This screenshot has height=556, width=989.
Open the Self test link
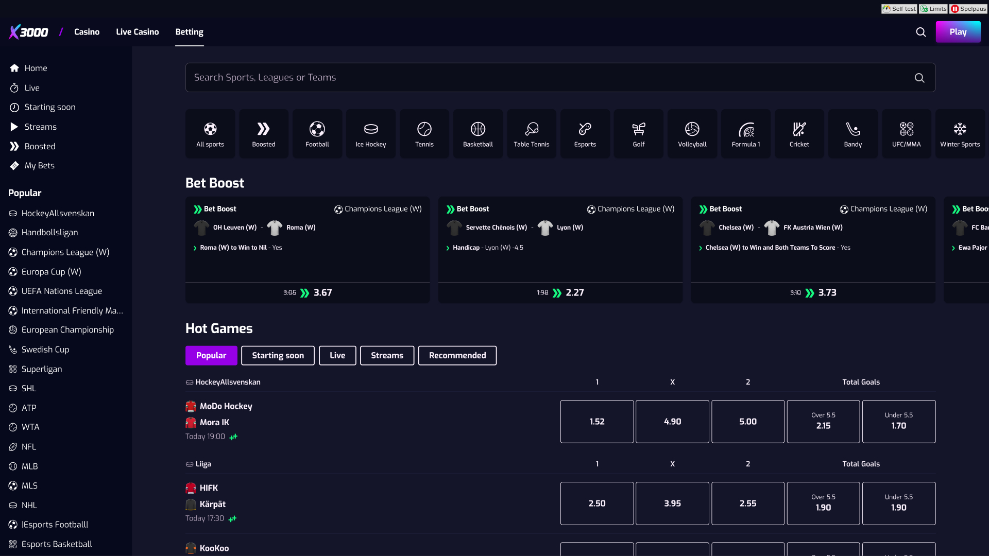click(899, 9)
